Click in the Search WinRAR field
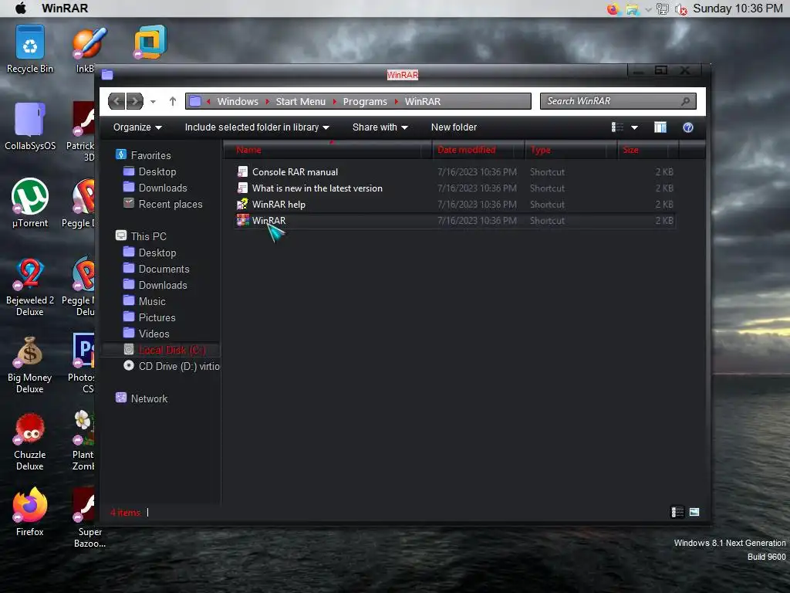 [618, 101]
